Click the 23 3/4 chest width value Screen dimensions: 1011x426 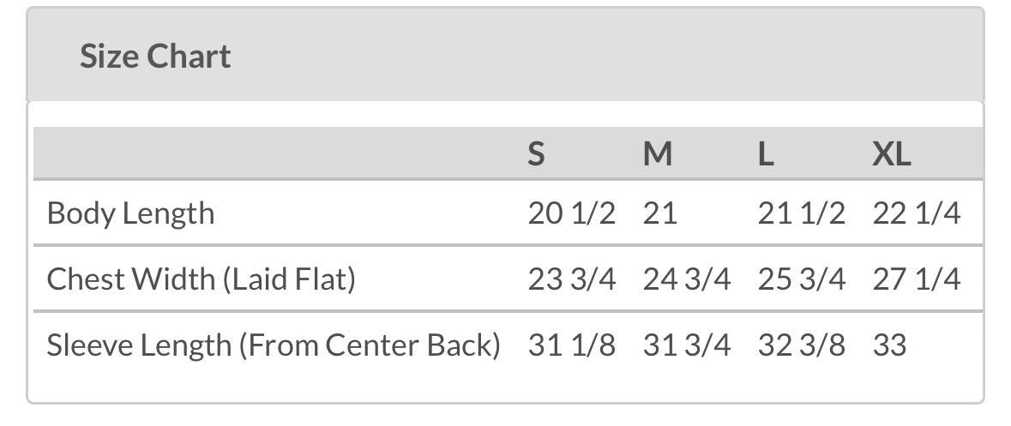pyautogui.click(x=571, y=279)
